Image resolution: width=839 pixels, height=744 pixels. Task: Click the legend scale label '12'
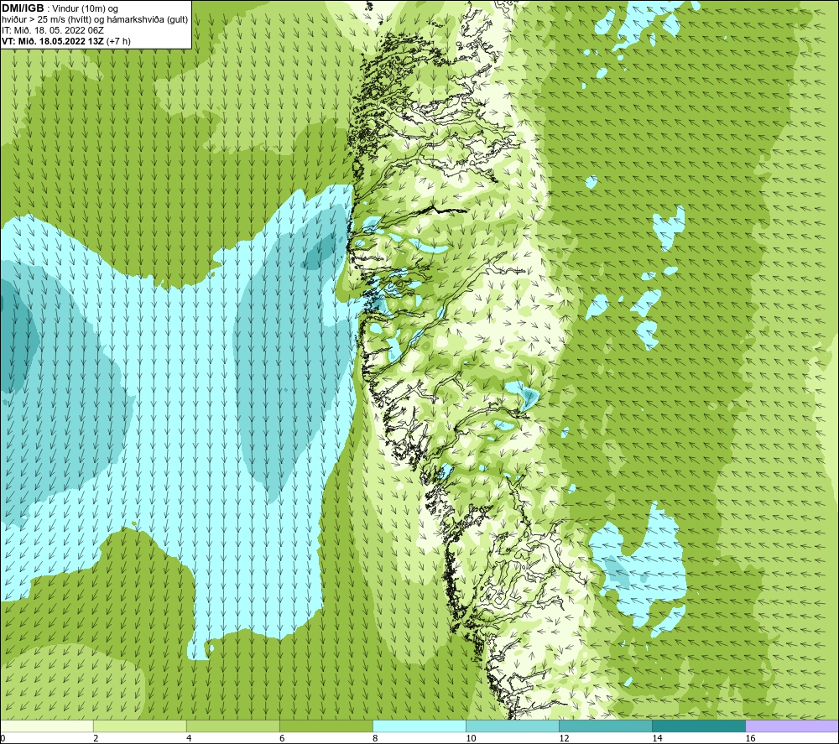tap(564, 738)
